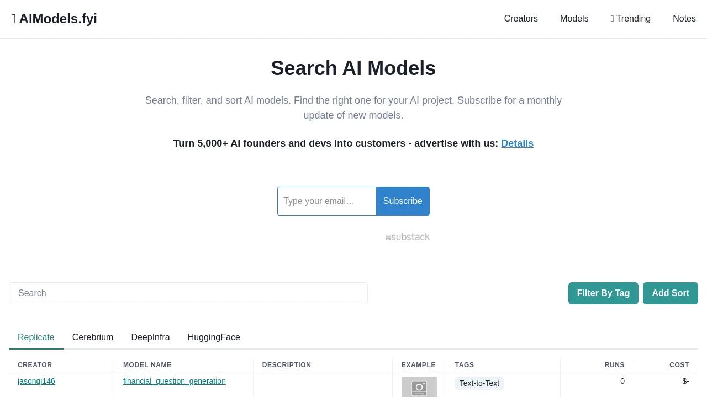Switch to the HuggingFace tab
The width and height of the screenshot is (707, 397).
click(214, 337)
